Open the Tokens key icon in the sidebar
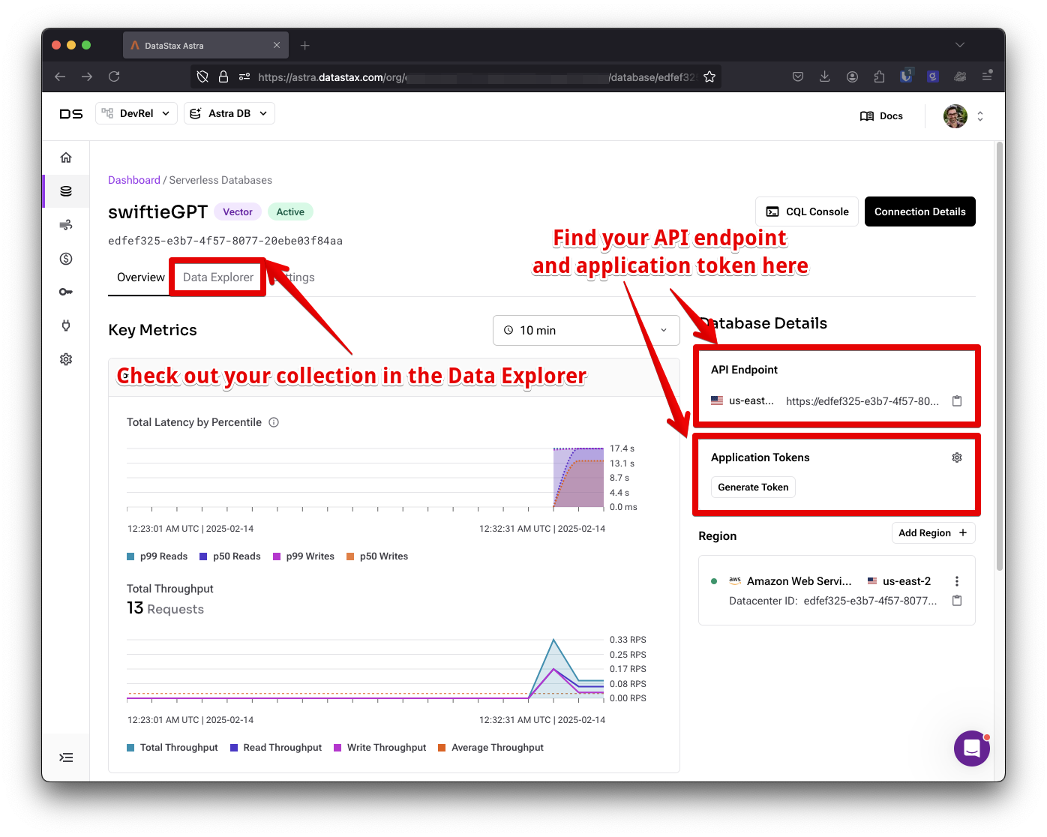 point(66,292)
